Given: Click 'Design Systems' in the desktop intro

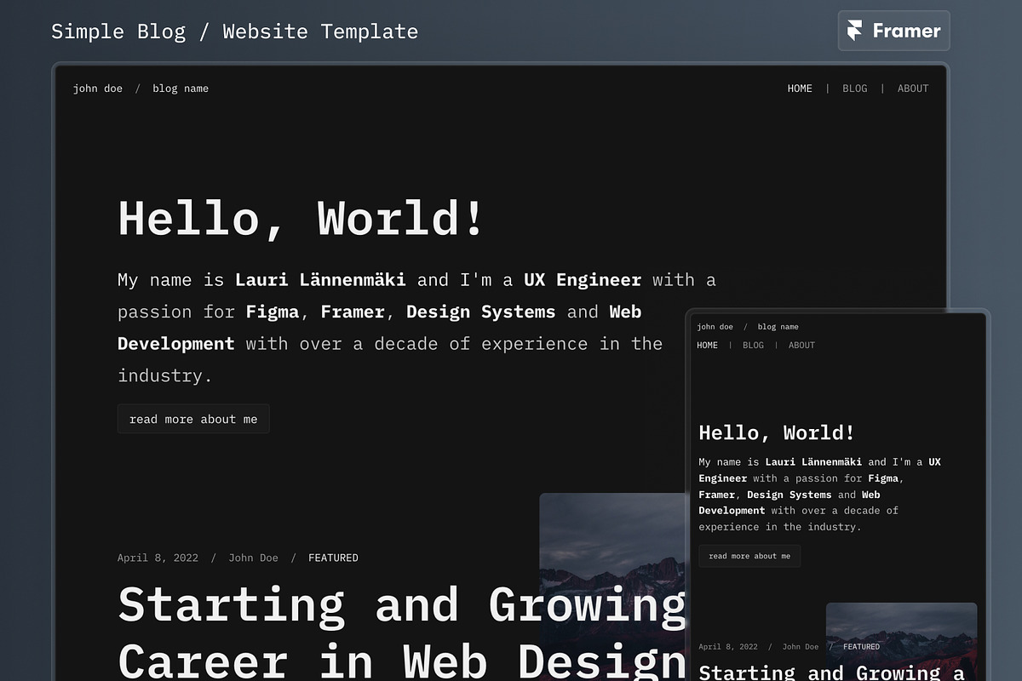Looking at the screenshot, I should [x=480, y=312].
